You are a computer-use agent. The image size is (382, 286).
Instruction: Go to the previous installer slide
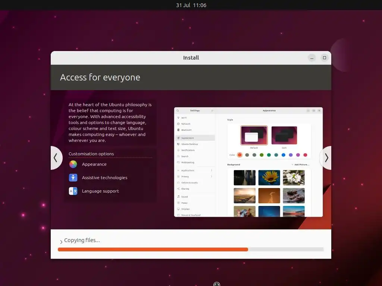pyautogui.click(x=56, y=158)
